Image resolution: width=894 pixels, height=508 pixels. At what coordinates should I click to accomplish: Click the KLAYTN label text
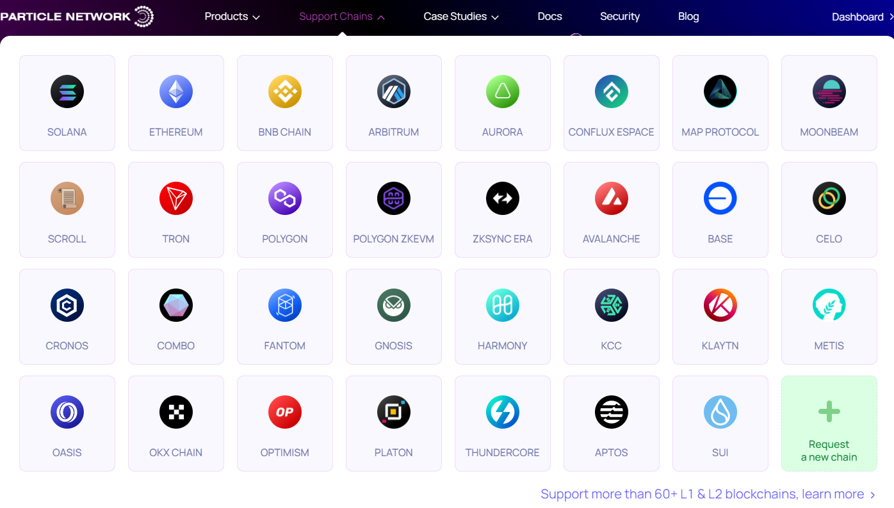pyautogui.click(x=720, y=346)
